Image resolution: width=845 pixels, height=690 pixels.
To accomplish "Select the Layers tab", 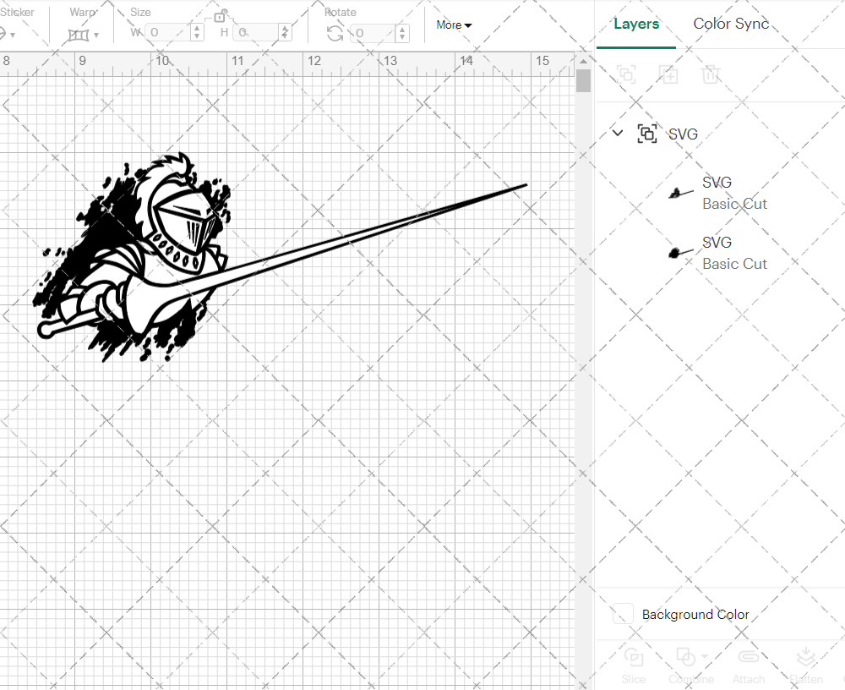I will click(x=636, y=24).
